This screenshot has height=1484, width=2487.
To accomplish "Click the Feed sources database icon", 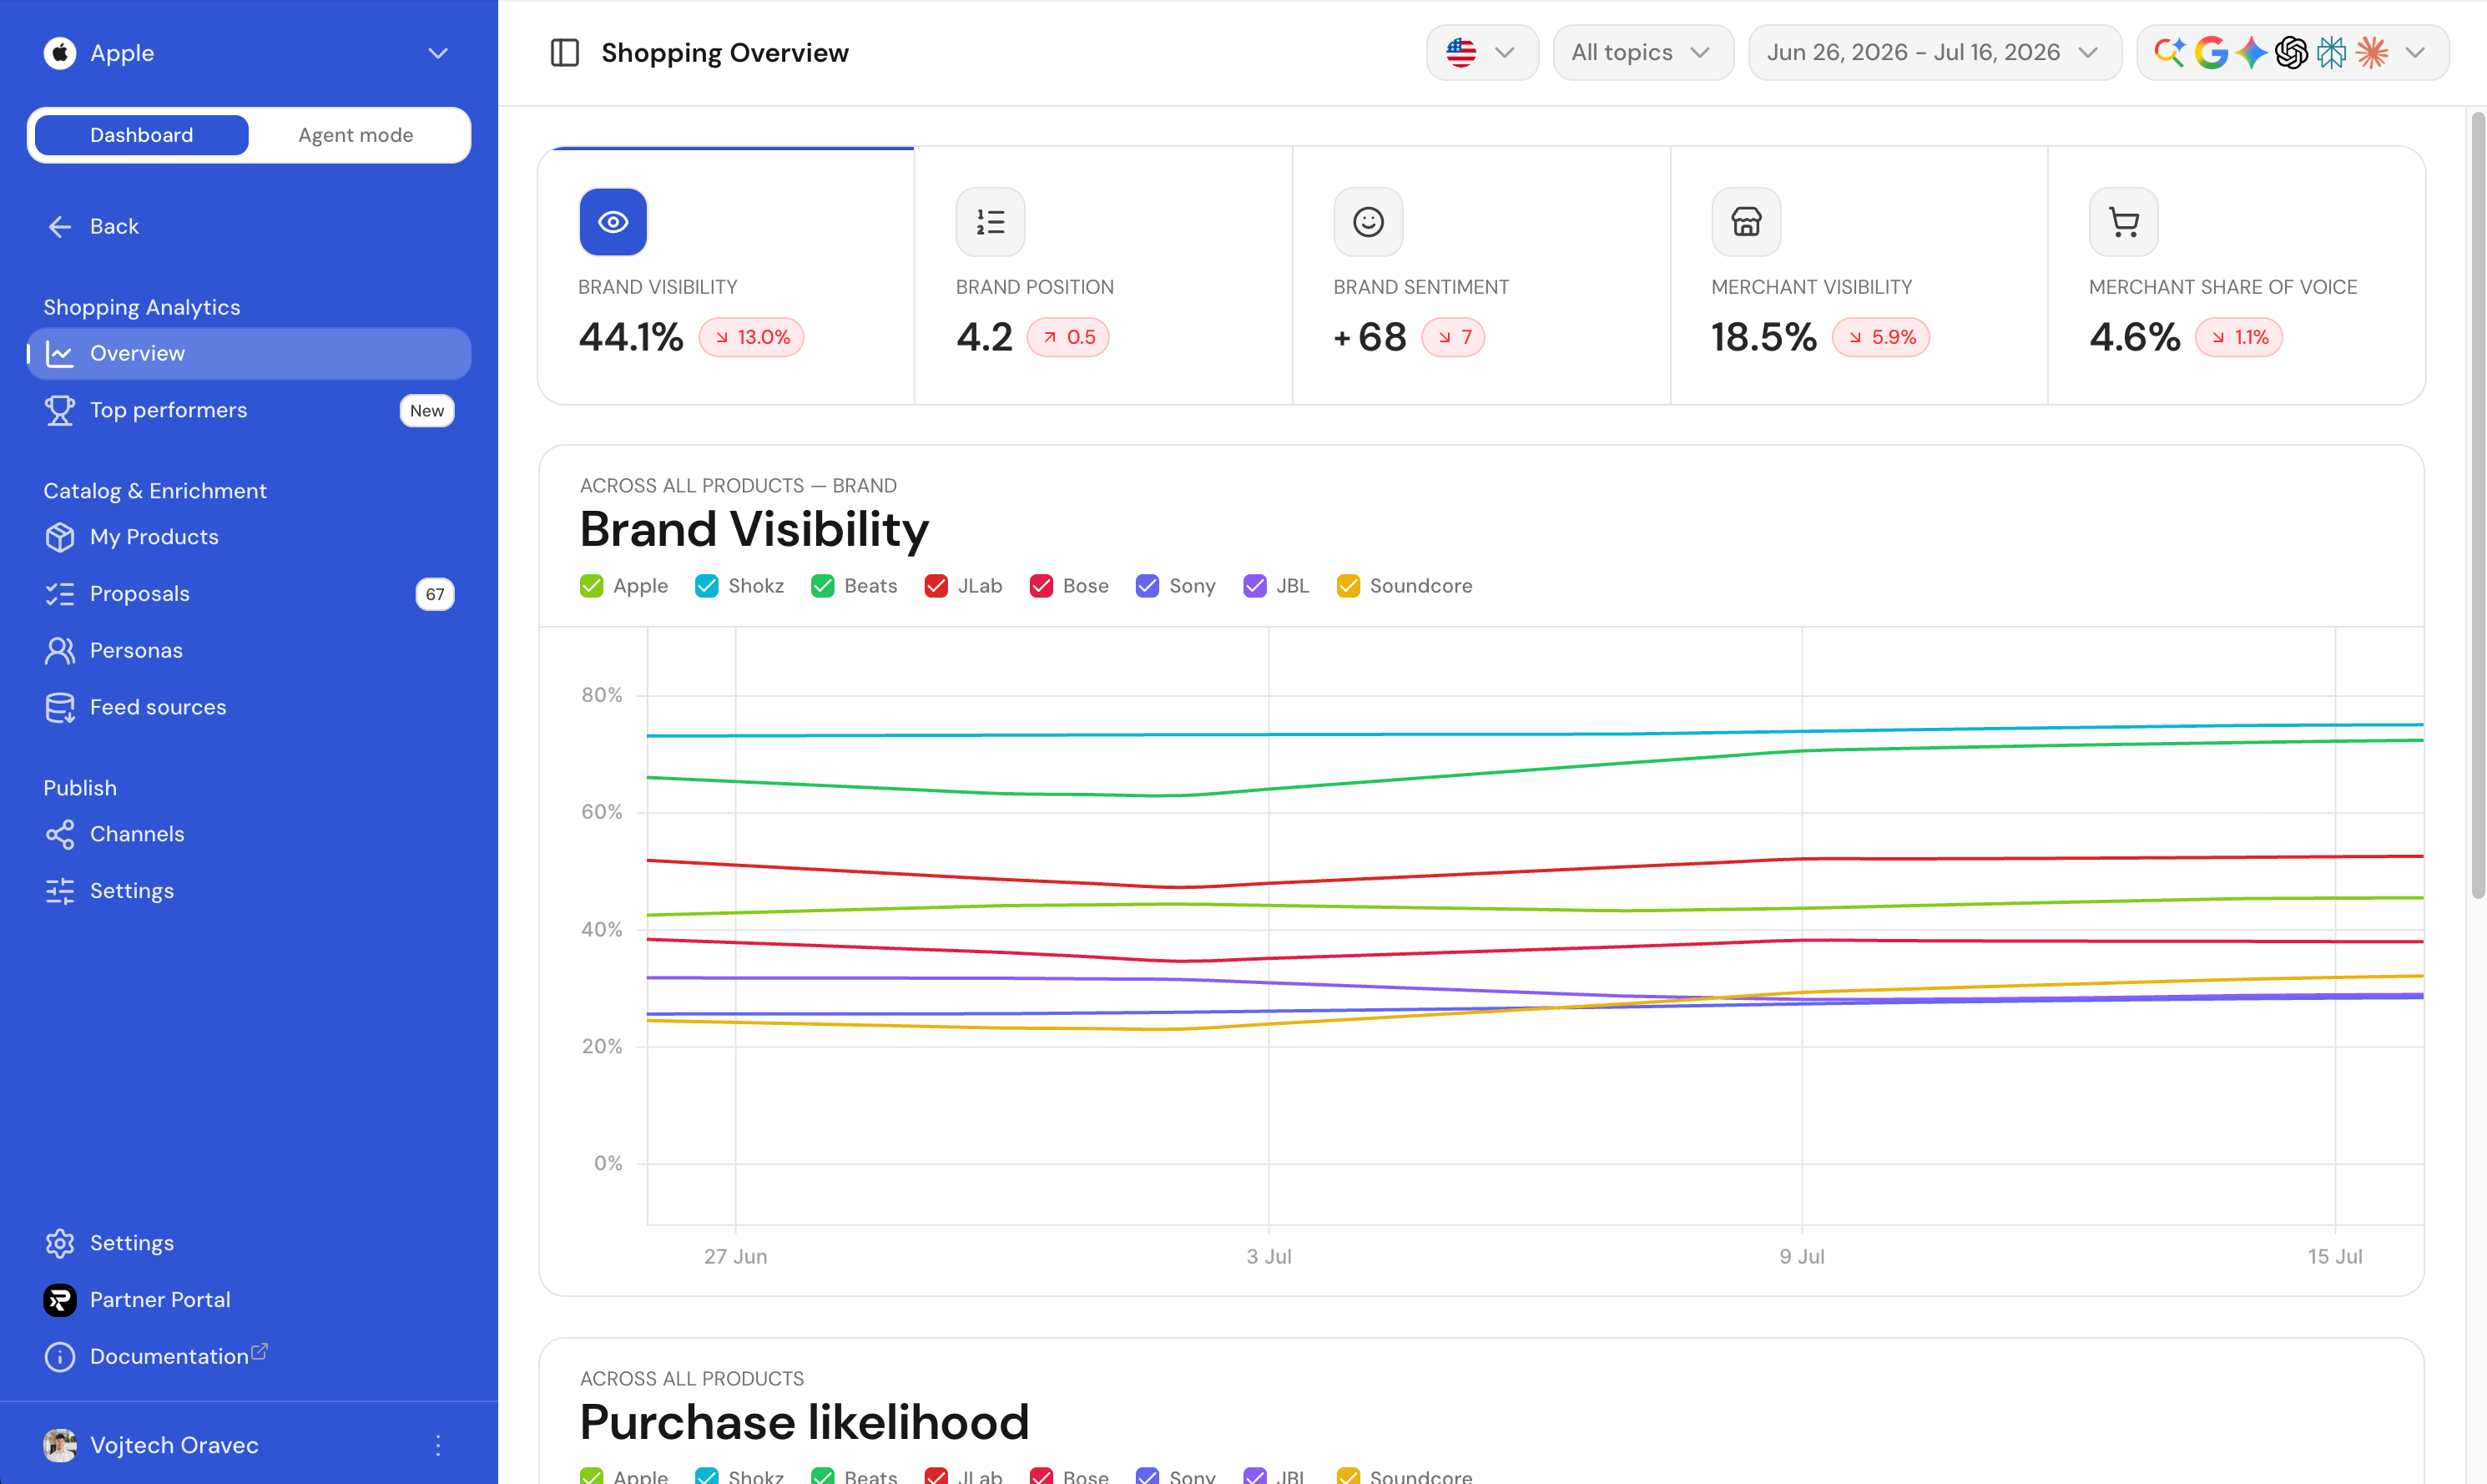I will [60, 707].
